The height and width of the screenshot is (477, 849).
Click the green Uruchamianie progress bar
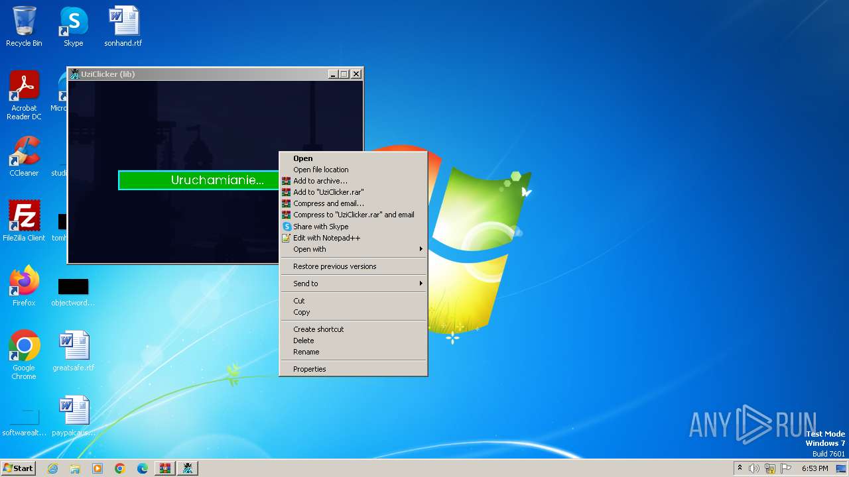tap(199, 180)
